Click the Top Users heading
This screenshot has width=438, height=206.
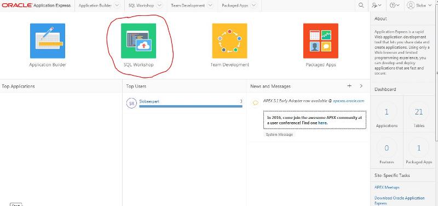[136, 86]
